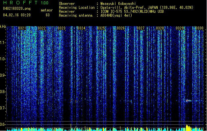207x131 pixels.
Task: Click the 0.7 kHz axis label
Action: coord(3,108)
